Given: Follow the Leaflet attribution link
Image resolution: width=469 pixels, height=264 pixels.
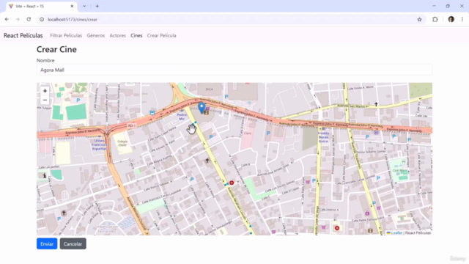Looking at the screenshot, I should pos(396,232).
